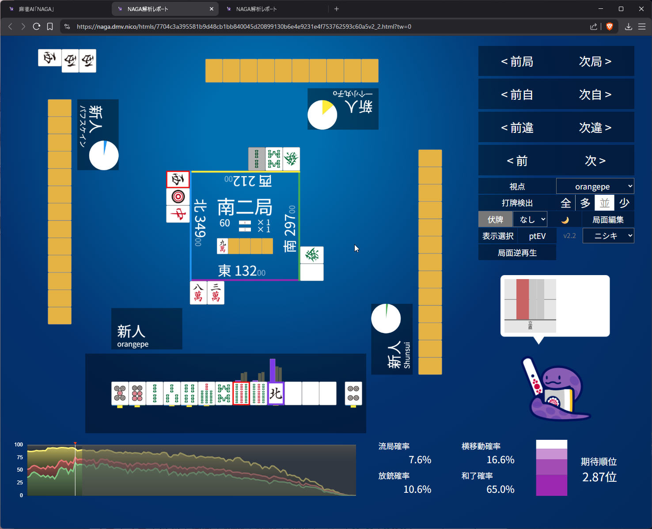Switch to the third NAGA解析レポート tab

coord(274,9)
